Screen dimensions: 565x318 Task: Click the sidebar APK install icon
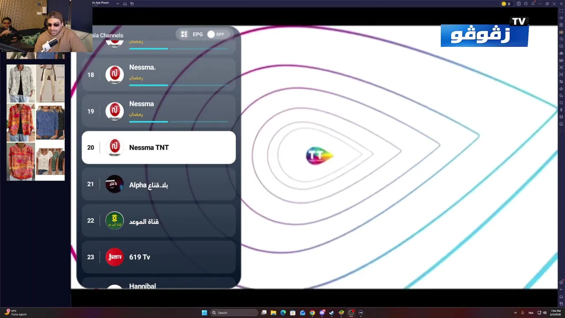[x=561, y=60]
